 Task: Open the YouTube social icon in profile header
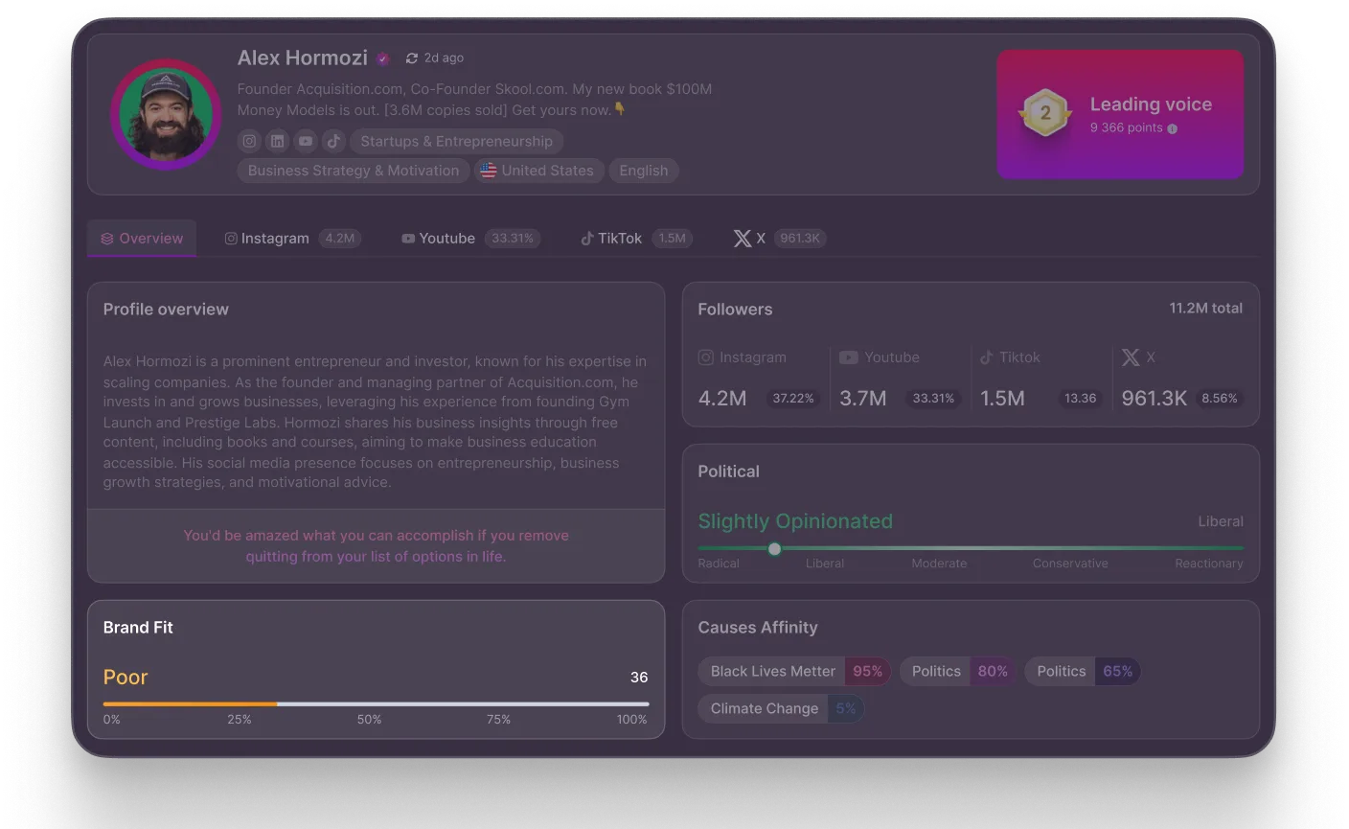pos(305,141)
